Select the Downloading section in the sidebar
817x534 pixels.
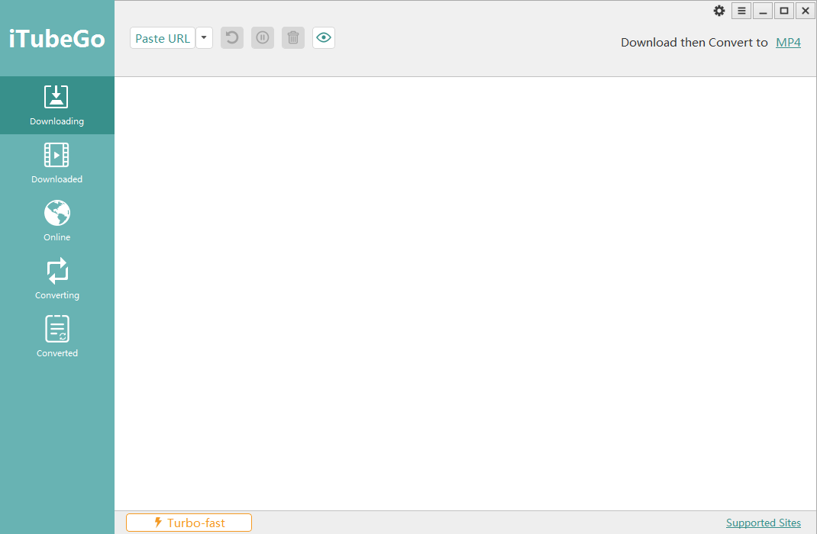tap(57, 105)
